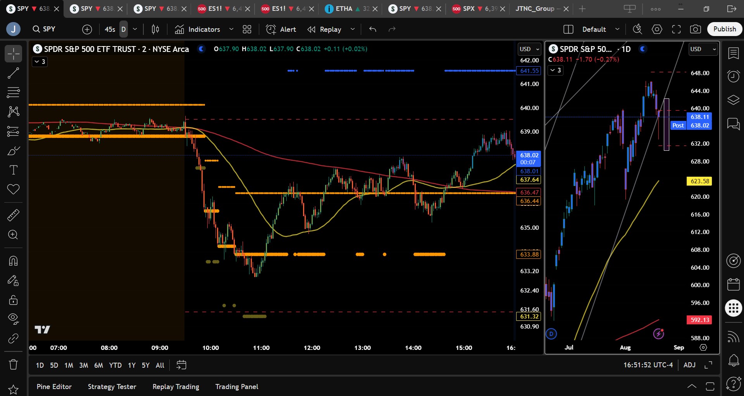Screen dimensions: 744x396
Task: Toggle lock all drawing tools
Action: pyautogui.click(x=13, y=300)
